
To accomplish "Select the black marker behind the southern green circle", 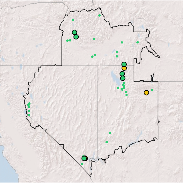I will [85, 158].
